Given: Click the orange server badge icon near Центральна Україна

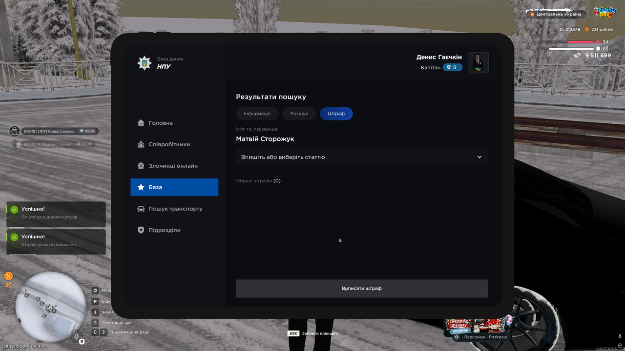Looking at the screenshot, I should [532, 14].
